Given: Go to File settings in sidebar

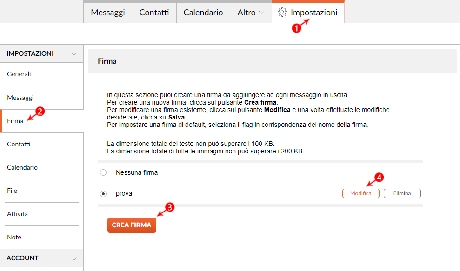Looking at the screenshot, I should coord(12,191).
